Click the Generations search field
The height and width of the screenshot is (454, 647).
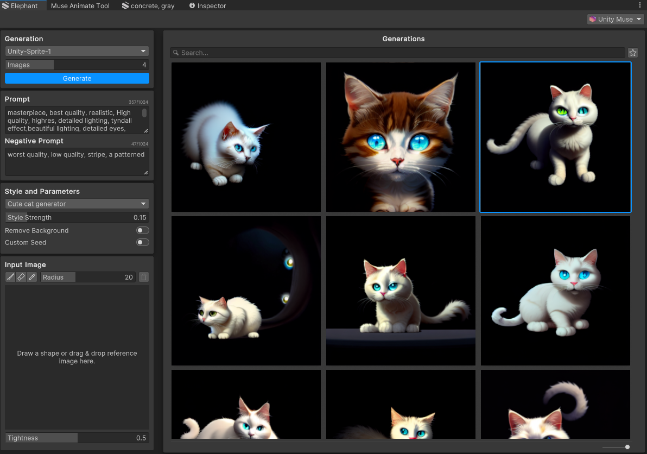[397, 53]
